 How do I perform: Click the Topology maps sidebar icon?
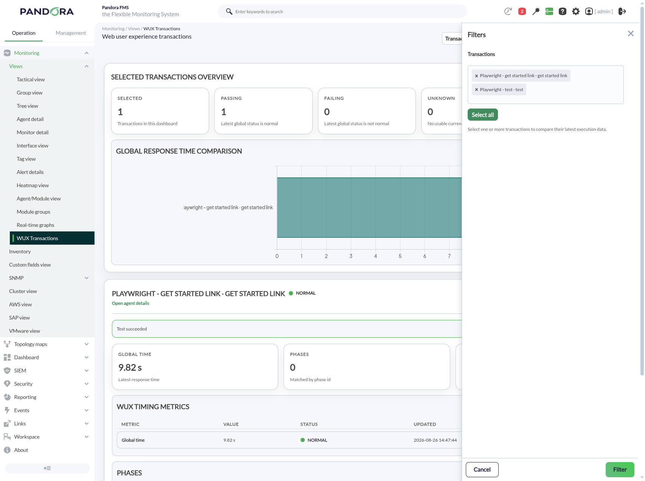pyautogui.click(x=7, y=344)
